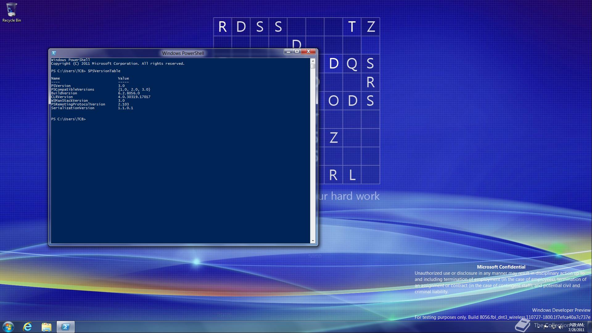Image resolution: width=592 pixels, height=333 pixels.
Task: Click the scroll-up arrow in PowerShell
Action: [x=313, y=60]
